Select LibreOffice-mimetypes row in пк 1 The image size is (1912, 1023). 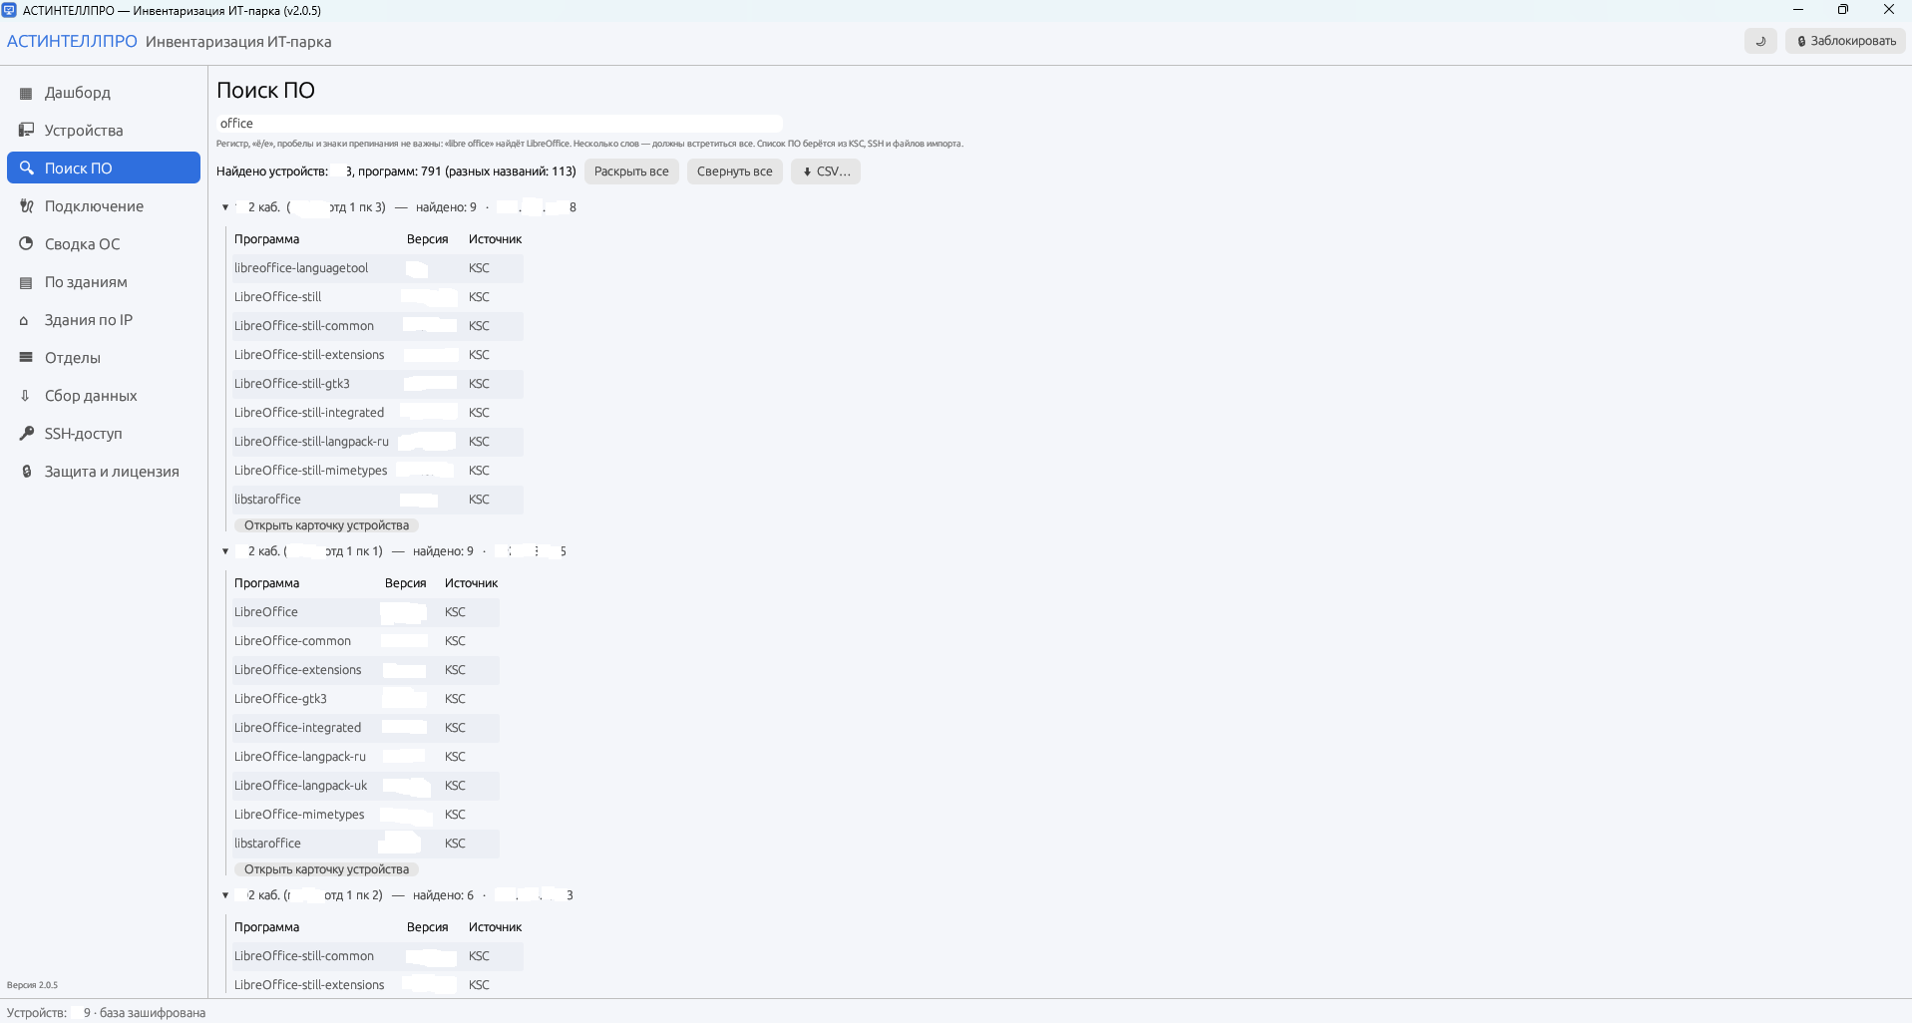pyautogui.click(x=366, y=815)
